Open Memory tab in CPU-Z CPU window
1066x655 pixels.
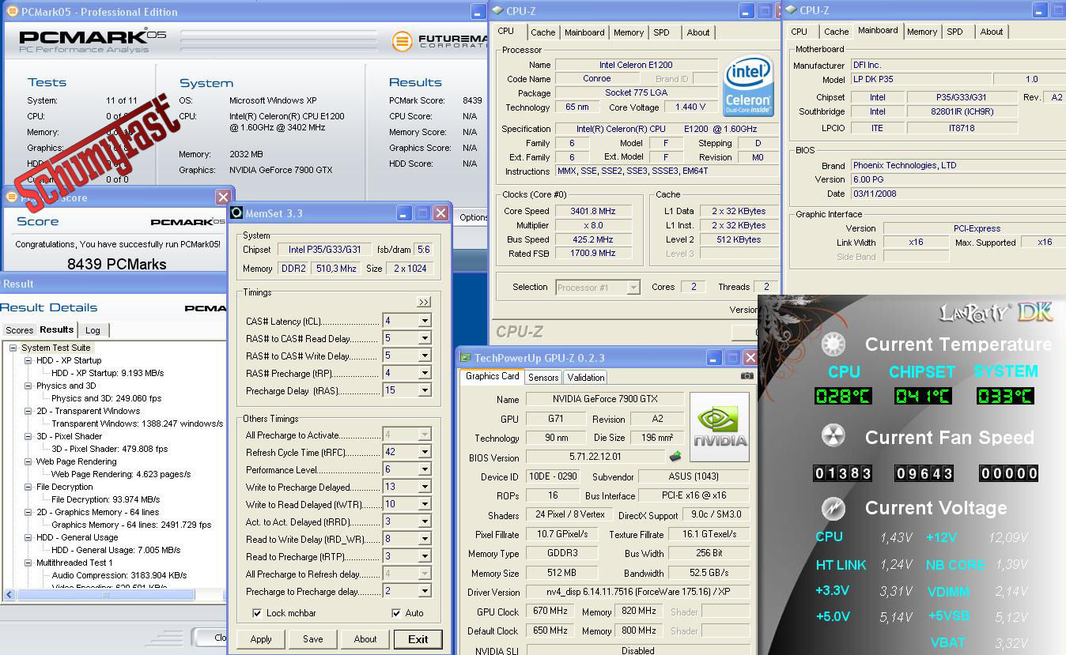[x=629, y=32]
